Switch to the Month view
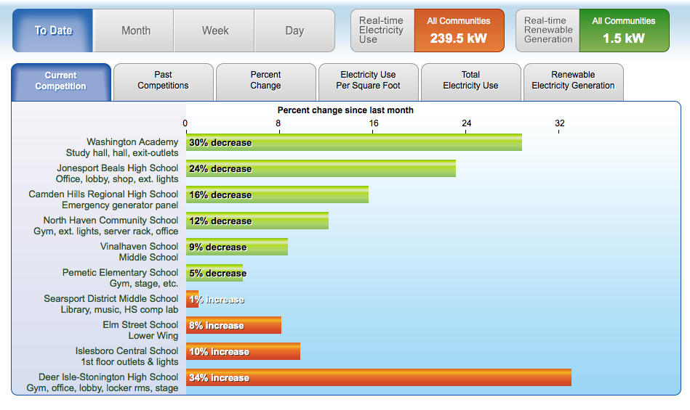This screenshot has width=690, height=410. point(135,30)
